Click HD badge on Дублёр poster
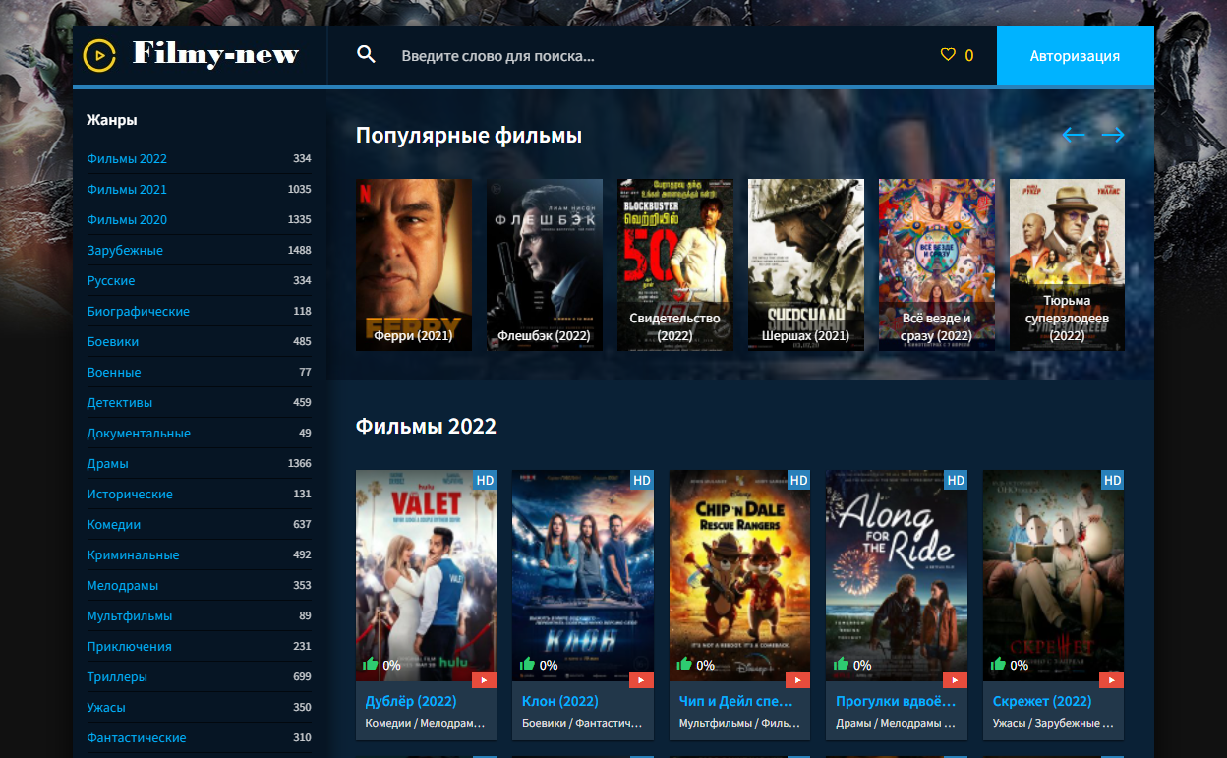This screenshot has height=758, width=1227. point(485,480)
